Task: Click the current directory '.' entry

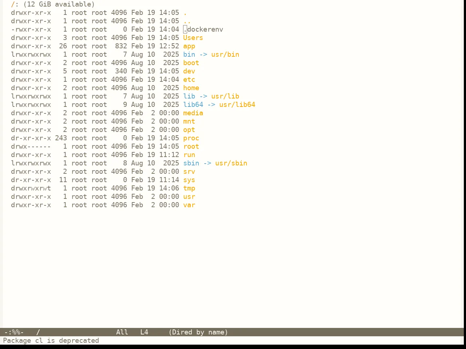Action: coord(185,13)
